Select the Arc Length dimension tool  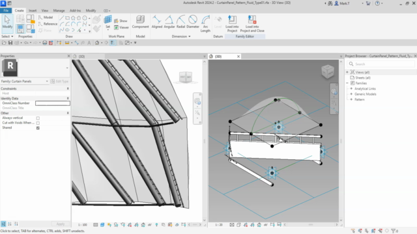click(205, 24)
